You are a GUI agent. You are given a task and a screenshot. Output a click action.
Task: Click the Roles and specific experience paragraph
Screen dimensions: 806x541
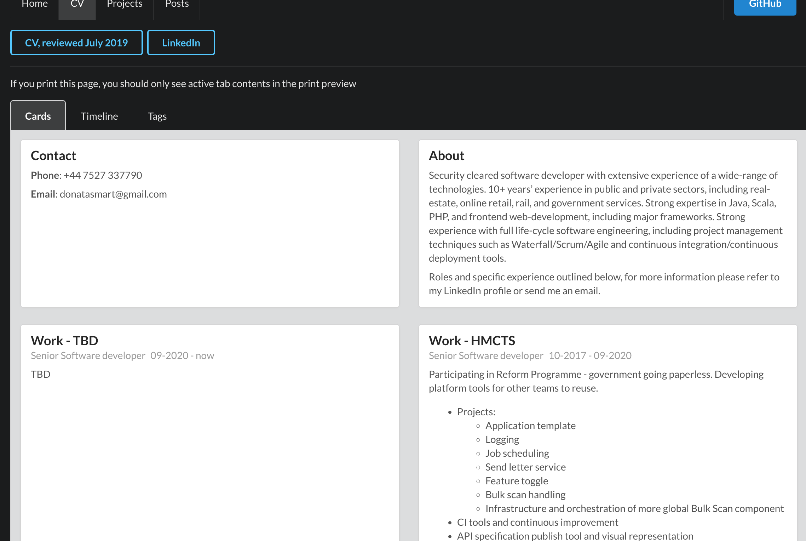pyautogui.click(x=604, y=284)
